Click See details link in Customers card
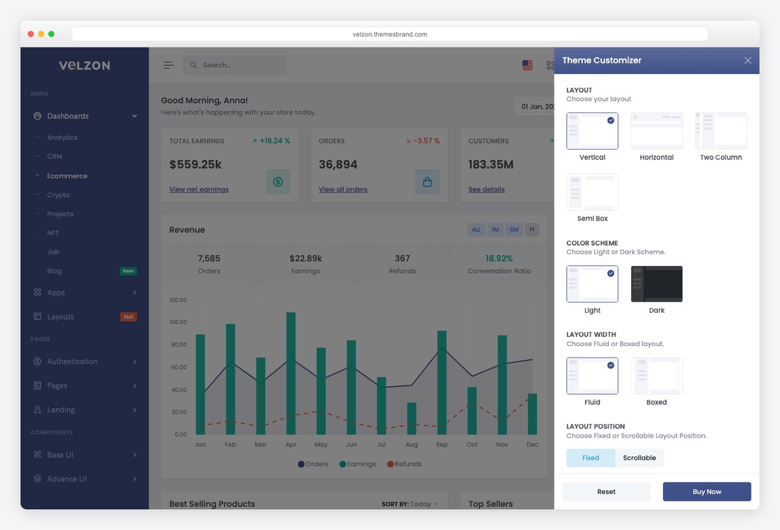The width and height of the screenshot is (780, 530). tap(487, 189)
